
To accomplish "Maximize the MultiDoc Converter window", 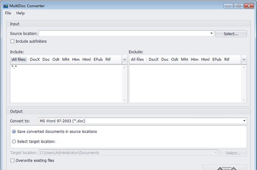I will click(x=239, y=6).
